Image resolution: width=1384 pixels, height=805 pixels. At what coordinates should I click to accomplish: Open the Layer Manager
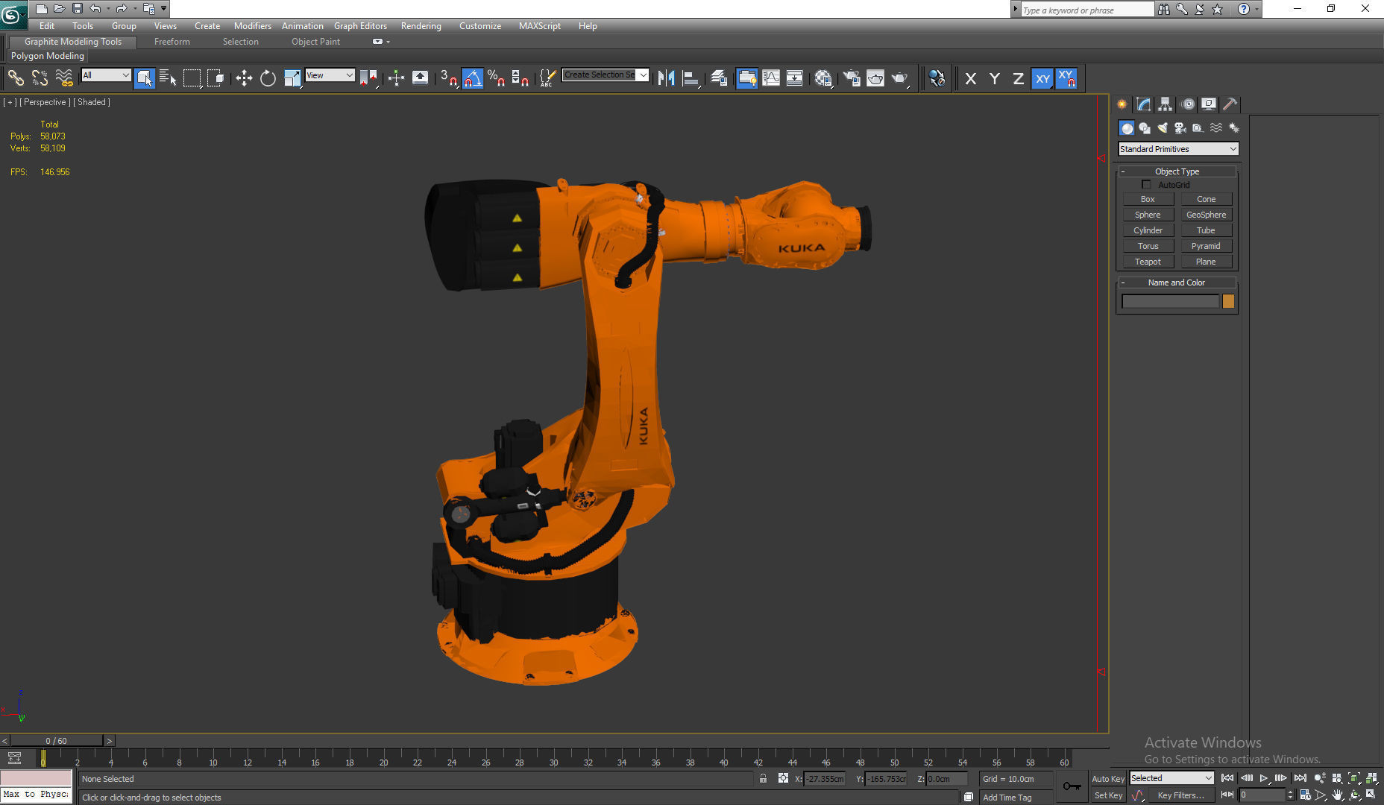(x=719, y=78)
